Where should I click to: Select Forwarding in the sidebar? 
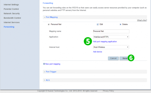click(9, 27)
